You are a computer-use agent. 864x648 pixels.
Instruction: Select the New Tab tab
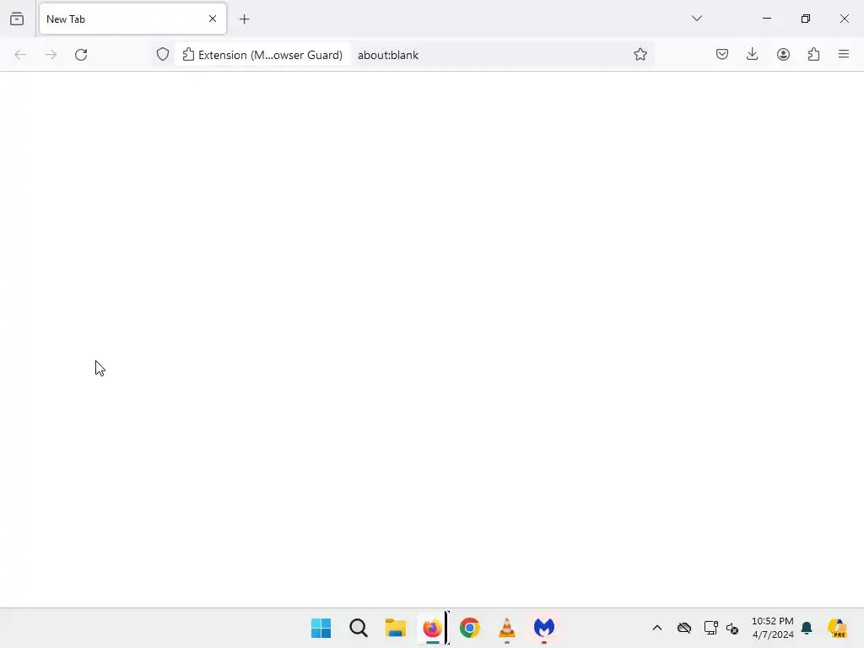pos(132,19)
